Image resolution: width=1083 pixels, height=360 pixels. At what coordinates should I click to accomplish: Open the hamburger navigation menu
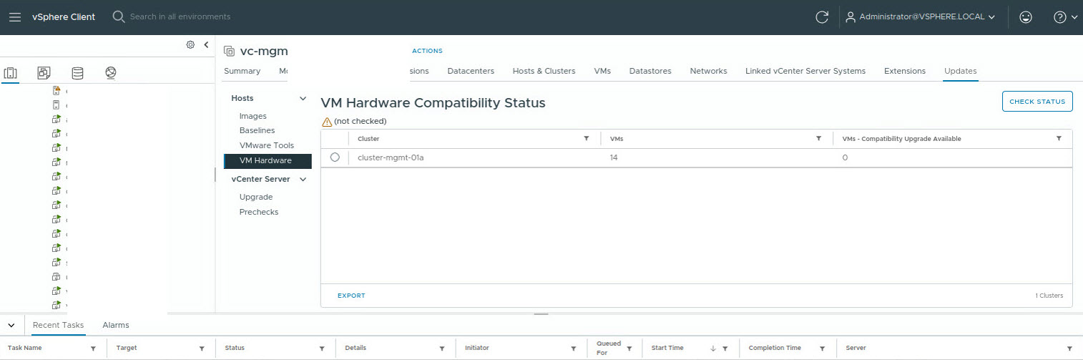point(14,17)
